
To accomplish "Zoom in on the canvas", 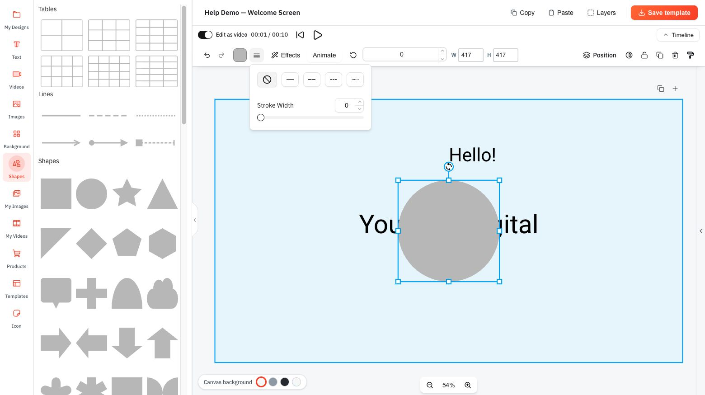I will pos(468,385).
